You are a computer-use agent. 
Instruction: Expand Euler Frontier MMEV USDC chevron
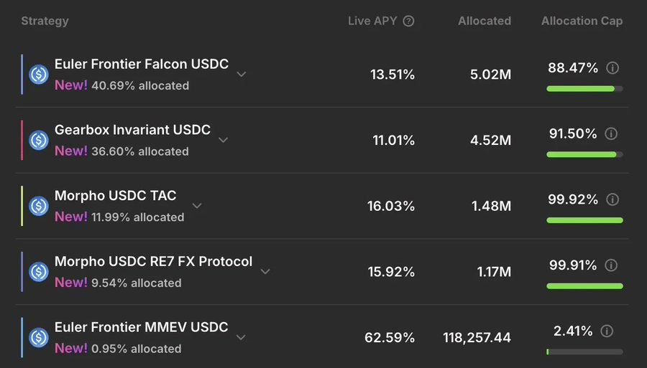242,337
